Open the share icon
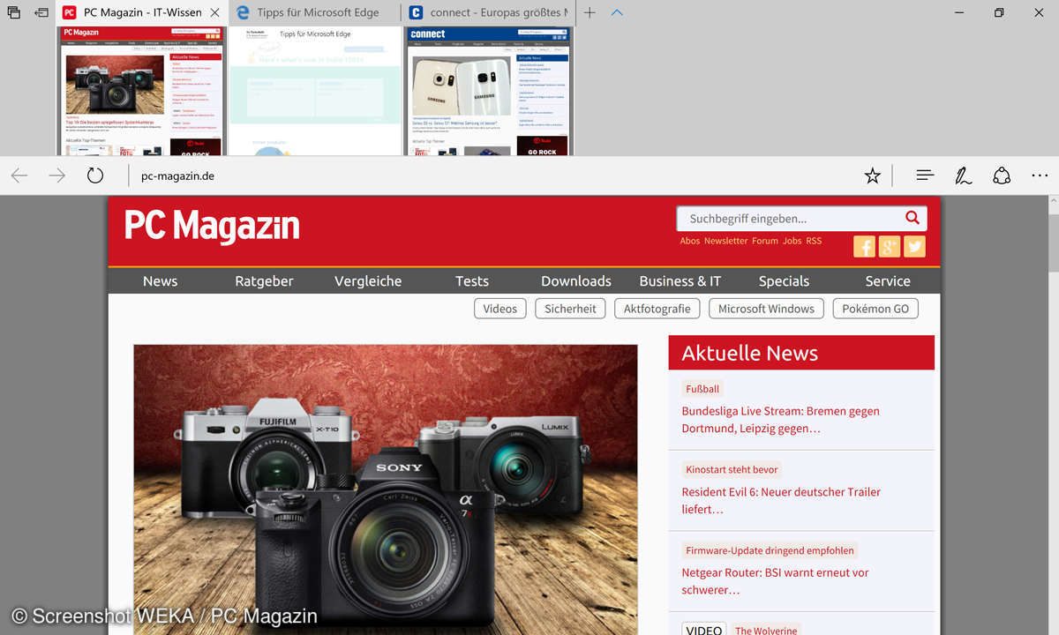Image resolution: width=1059 pixels, height=635 pixels. (1002, 176)
